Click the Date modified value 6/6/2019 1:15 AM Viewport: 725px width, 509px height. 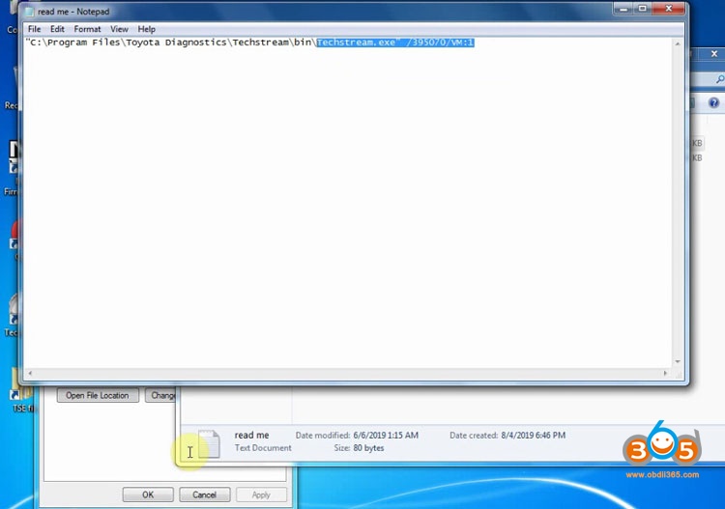pyautogui.click(x=386, y=435)
